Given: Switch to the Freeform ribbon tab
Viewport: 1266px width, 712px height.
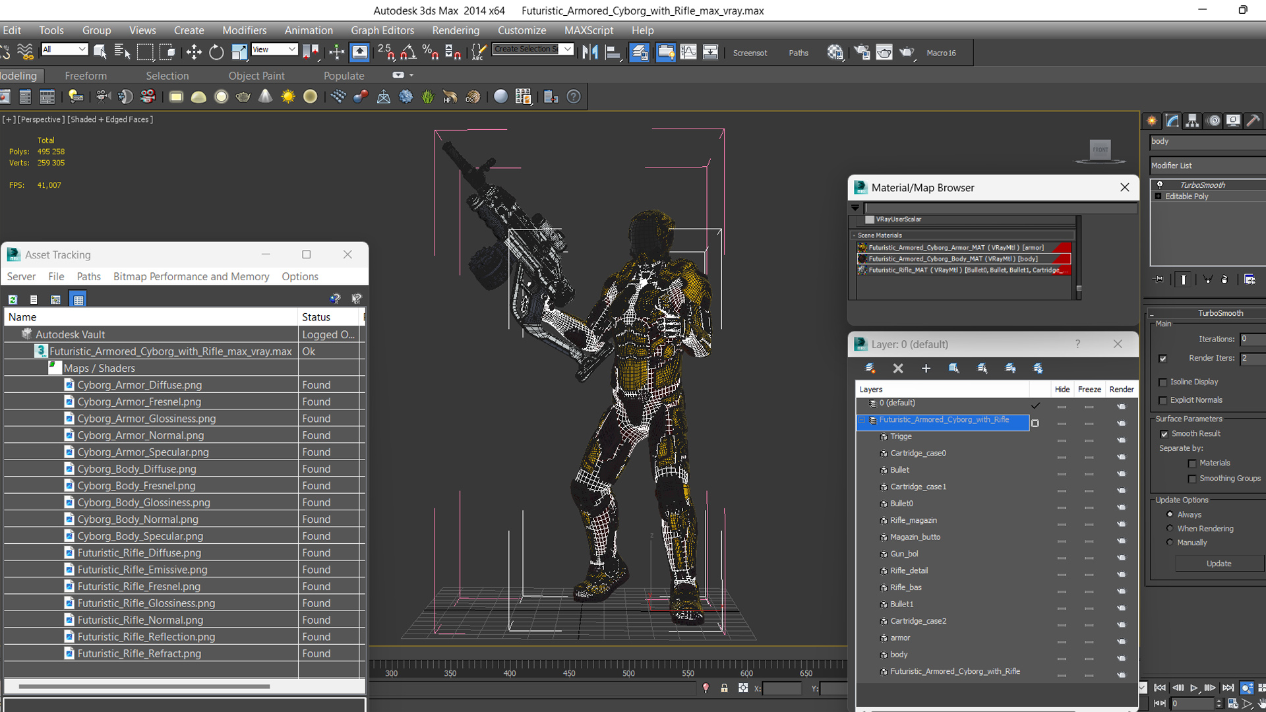Looking at the screenshot, I should (86, 76).
